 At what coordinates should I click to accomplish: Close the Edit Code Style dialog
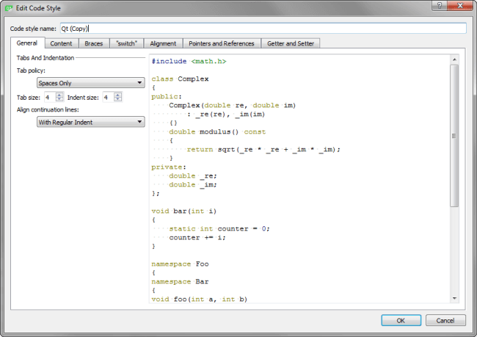point(459,5)
